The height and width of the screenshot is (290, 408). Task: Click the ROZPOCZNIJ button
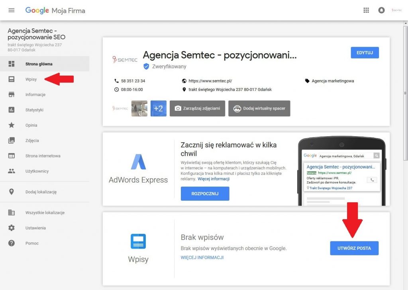(x=205, y=194)
